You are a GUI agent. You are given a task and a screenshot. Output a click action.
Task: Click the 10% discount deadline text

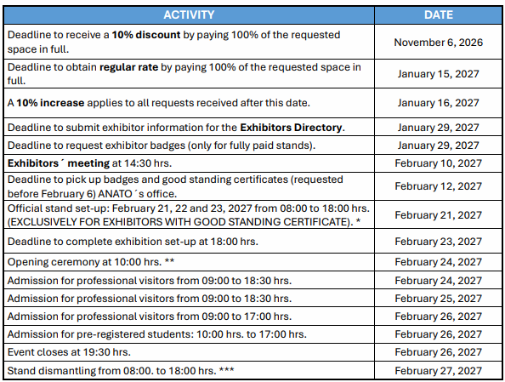click(174, 42)
